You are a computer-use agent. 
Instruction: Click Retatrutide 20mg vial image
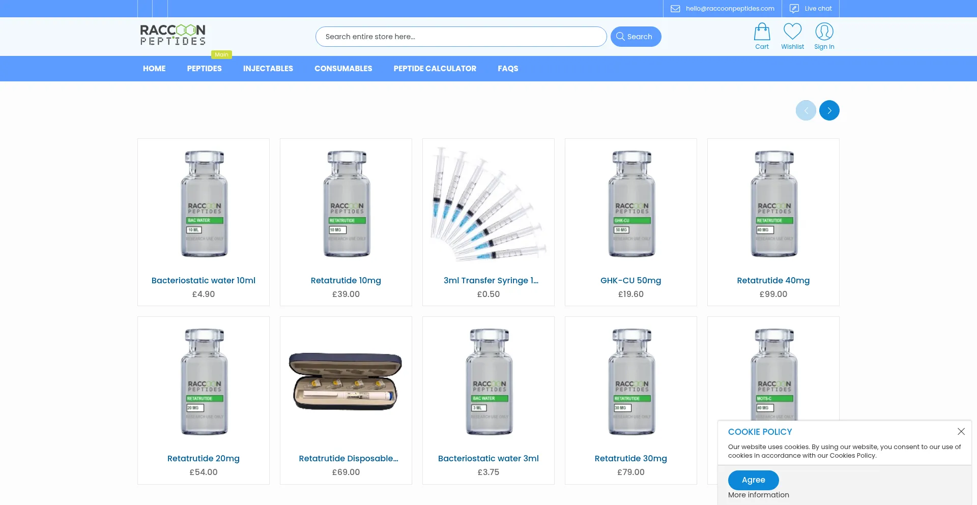point(204,381)
